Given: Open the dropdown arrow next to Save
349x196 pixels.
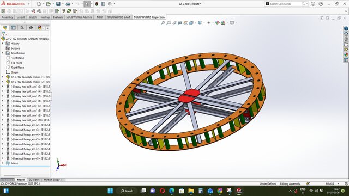Looking at the screenshot, I should coord(63,4).
